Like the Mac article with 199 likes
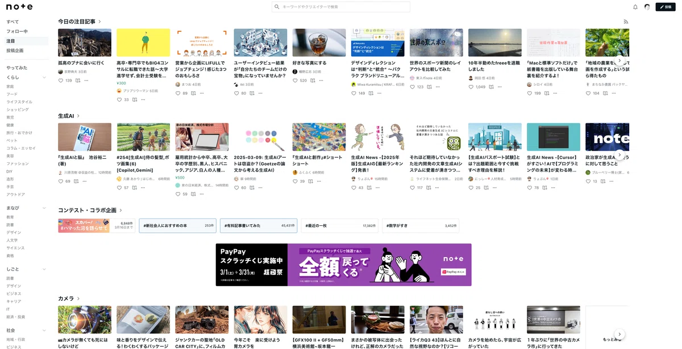The width and height of the screenshot is (682, 349). [x=530, y=93]
